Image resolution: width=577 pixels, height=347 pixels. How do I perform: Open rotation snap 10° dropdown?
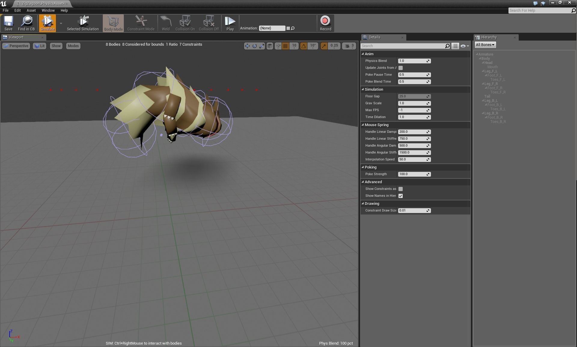313,46
